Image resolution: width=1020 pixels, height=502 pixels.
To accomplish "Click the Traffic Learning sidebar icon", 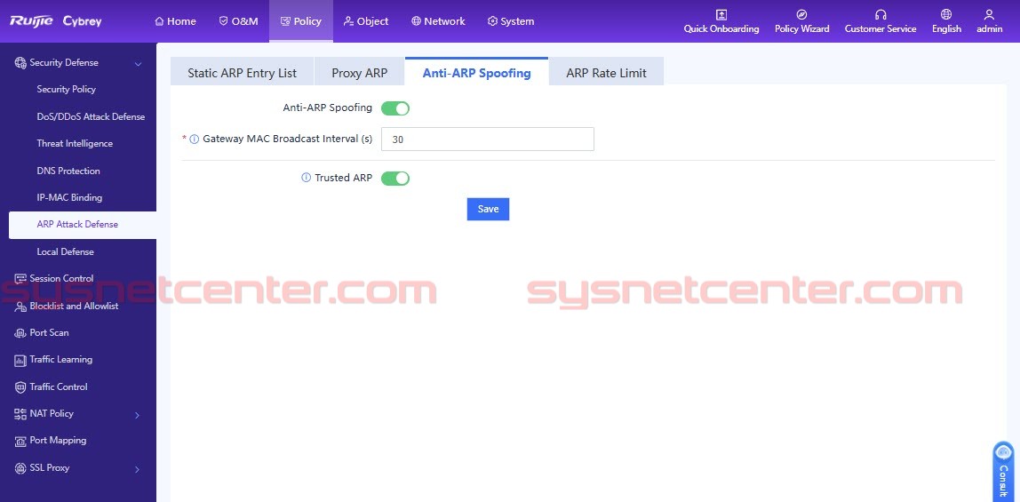I will pos(20,360).
